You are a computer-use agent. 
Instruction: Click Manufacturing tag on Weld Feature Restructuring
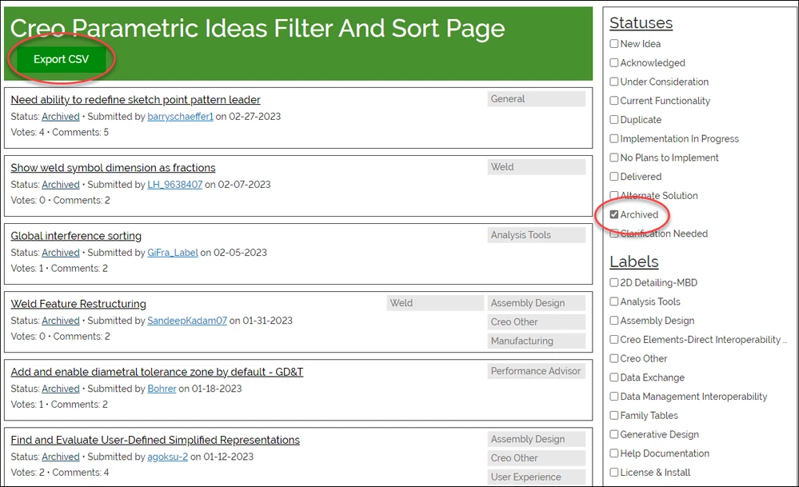click(536, 341)
